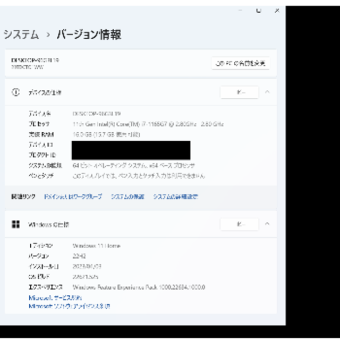Click the 'このPCの名前を変更' rename button
340x340 pixels.
point(241,63)
